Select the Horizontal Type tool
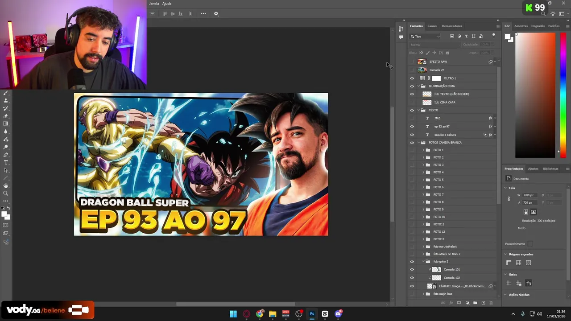The width and height of the screenshot is (571, 321). pos(6,162)
